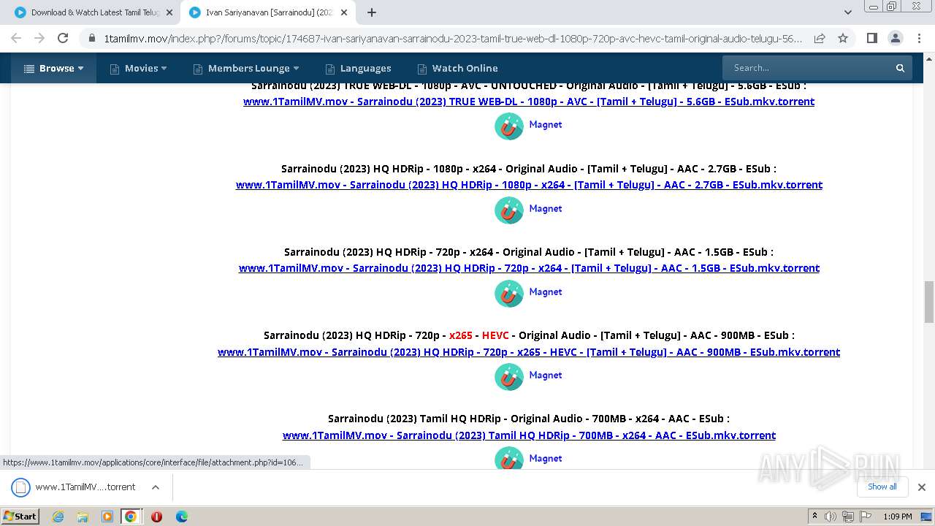Image resolution: width=935 pixels, height=526 pixels.
Task: Switch to Chrome in the taskbar
Action: click(131, 517)
